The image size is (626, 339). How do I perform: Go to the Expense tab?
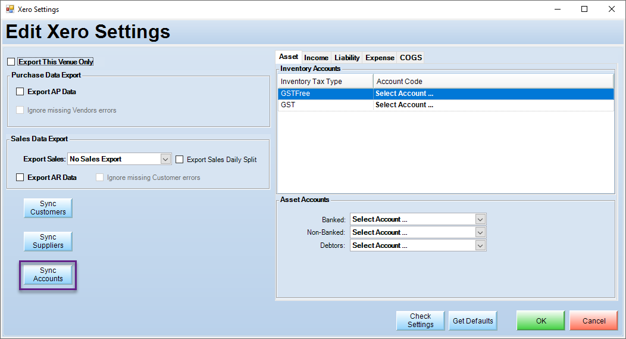(x=380, y=58)
